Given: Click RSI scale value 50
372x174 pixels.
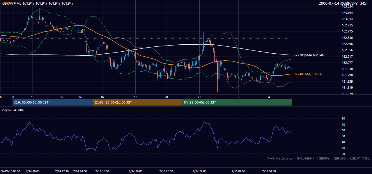Looking at the screenshot, I should click(x=343, y=136).
